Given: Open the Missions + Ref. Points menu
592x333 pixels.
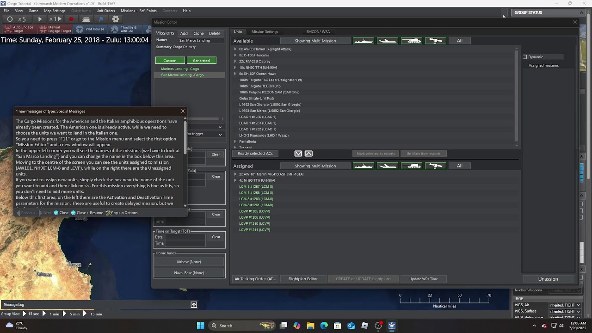Looking at the screenshot, I should click(139, 11).
